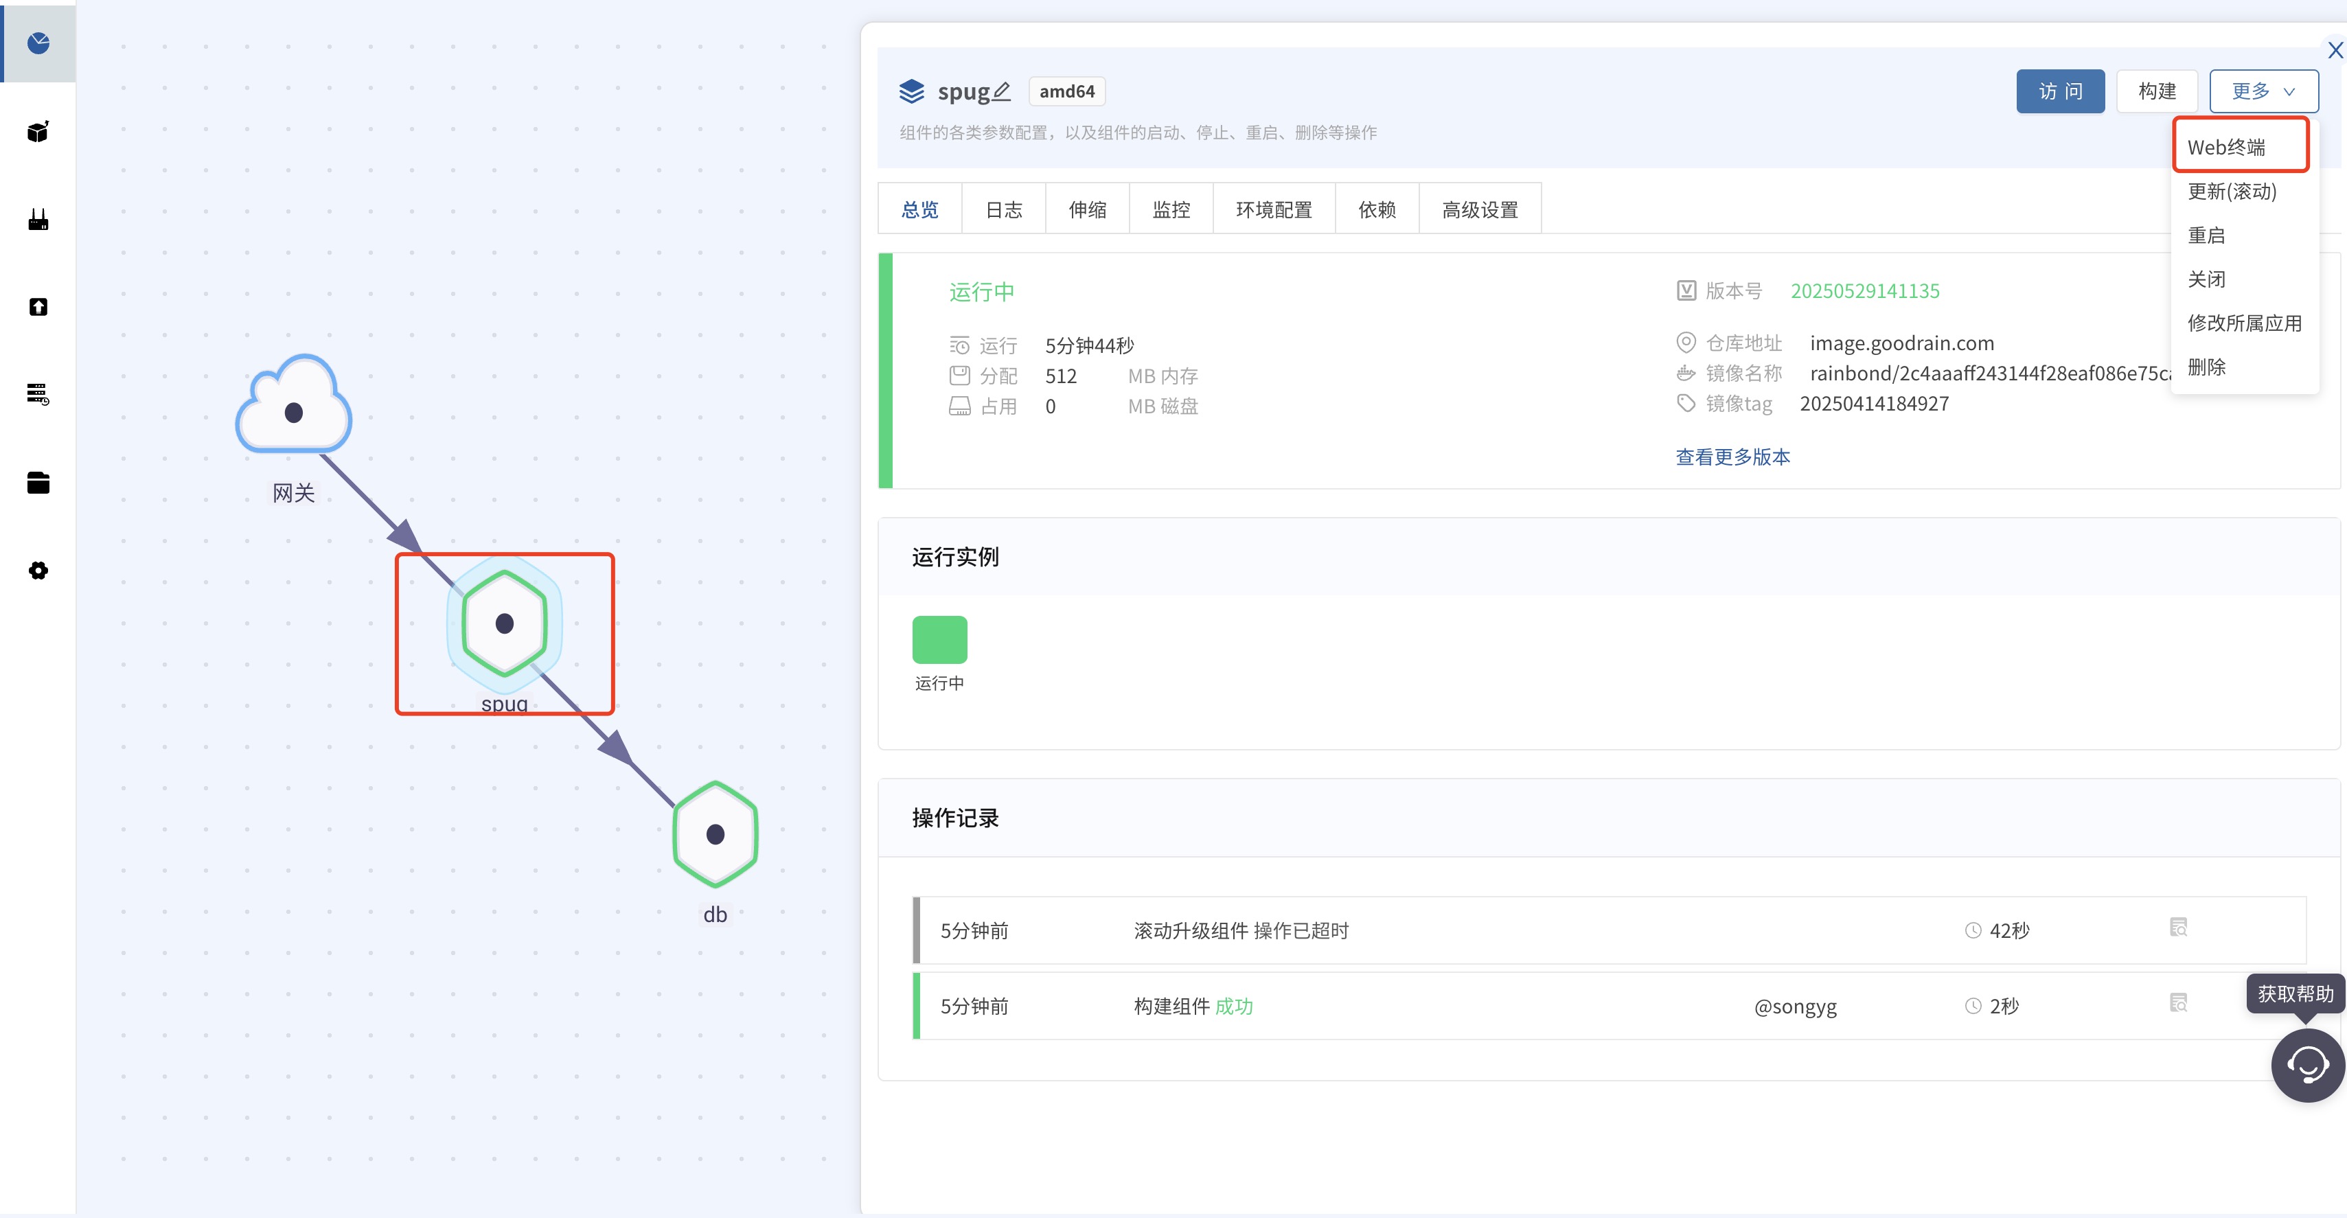The width and height of the screenshot is (2347, 1218).
Task: Open the folder sidebar icon
Action: tap(38, 483)
